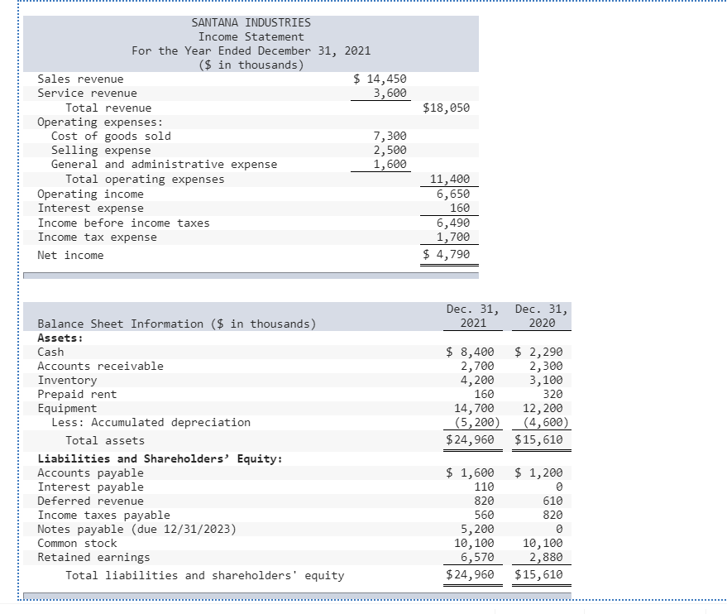Select the "Net income" label
Screen dimensions: 727x614
70,256
